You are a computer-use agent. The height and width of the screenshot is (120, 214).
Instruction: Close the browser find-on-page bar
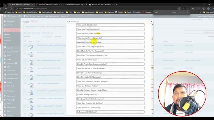187,13
